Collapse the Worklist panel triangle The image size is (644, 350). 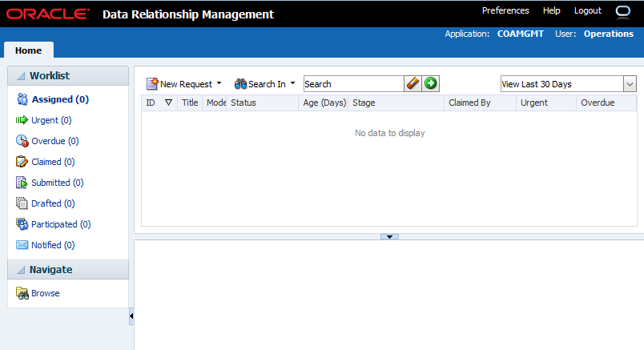(x=21, y=76)
